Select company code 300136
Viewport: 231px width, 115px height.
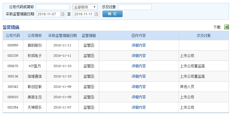13,76
